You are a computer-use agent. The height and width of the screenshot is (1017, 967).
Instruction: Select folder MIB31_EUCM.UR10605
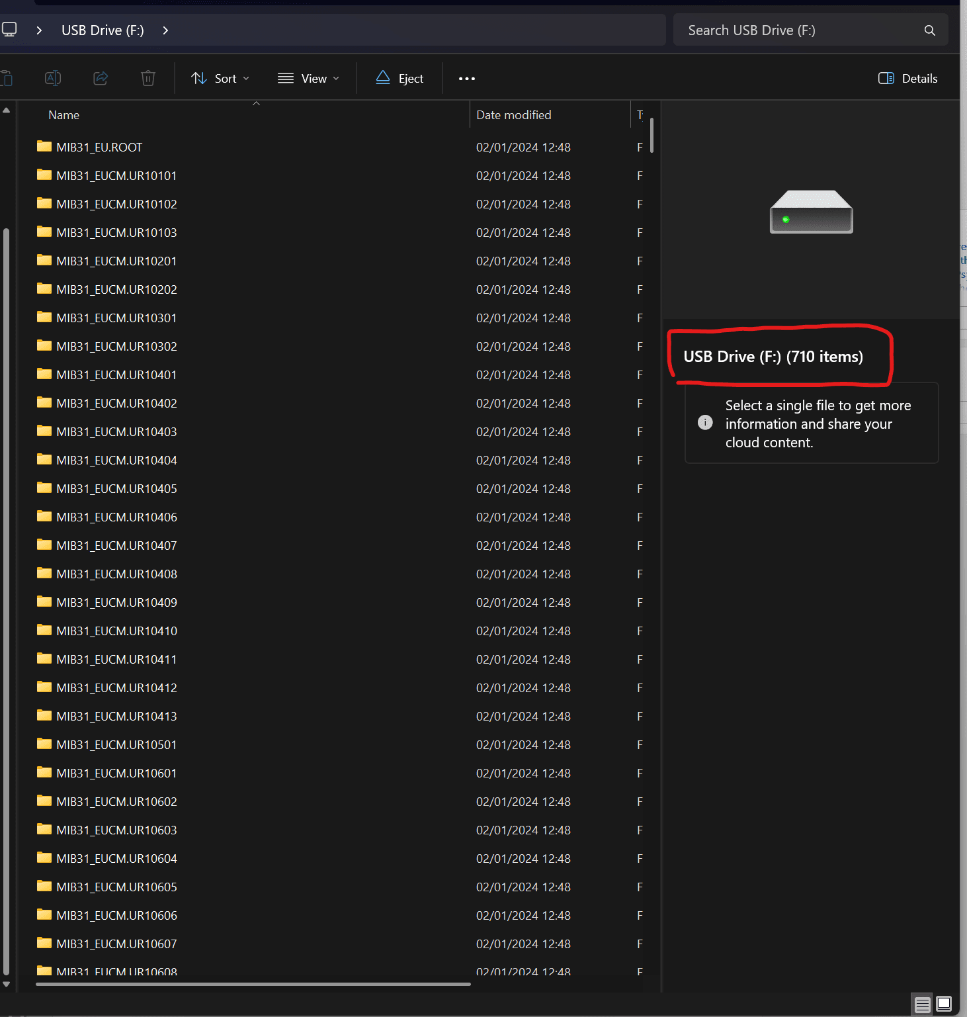[x=116, y=887]
